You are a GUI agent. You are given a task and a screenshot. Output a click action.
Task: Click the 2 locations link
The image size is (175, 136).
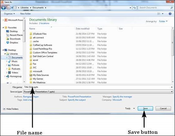(x=44, y=23)
